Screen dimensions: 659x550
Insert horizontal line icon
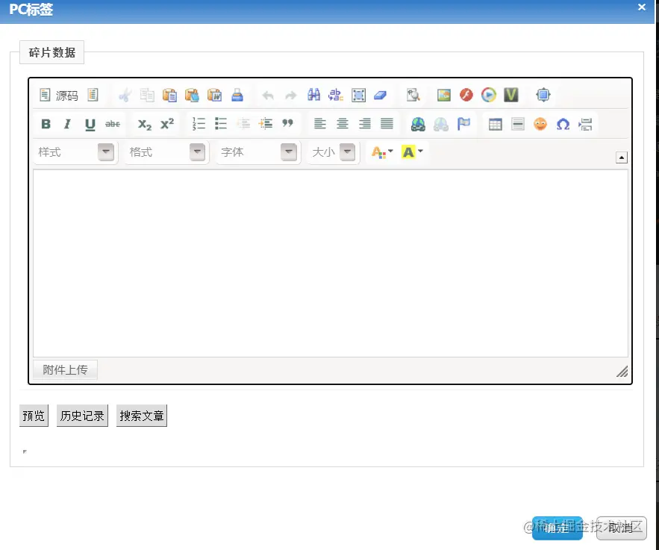click(518, 124)
